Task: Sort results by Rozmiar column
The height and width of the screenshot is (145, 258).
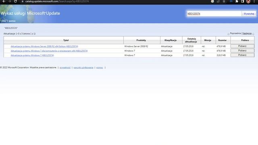Action: [222, 40]
